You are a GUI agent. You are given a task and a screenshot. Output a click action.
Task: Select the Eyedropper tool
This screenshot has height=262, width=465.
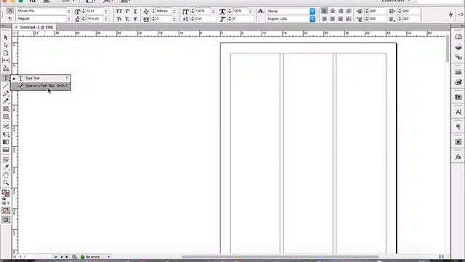pos(6,167)
